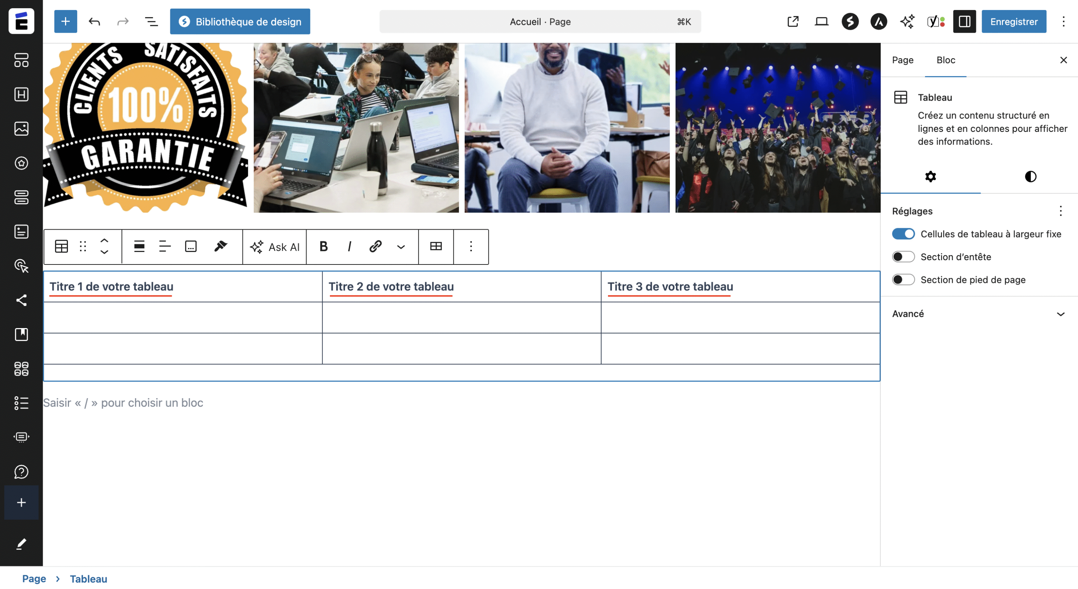Screen dimensions: 1078x589
Task: Disable Cellules de tableau à largeur fixe
Action: [x=903, y=234]
